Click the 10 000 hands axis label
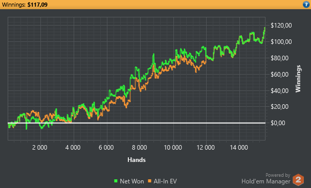Screen dimensions: 311x188 173,148
